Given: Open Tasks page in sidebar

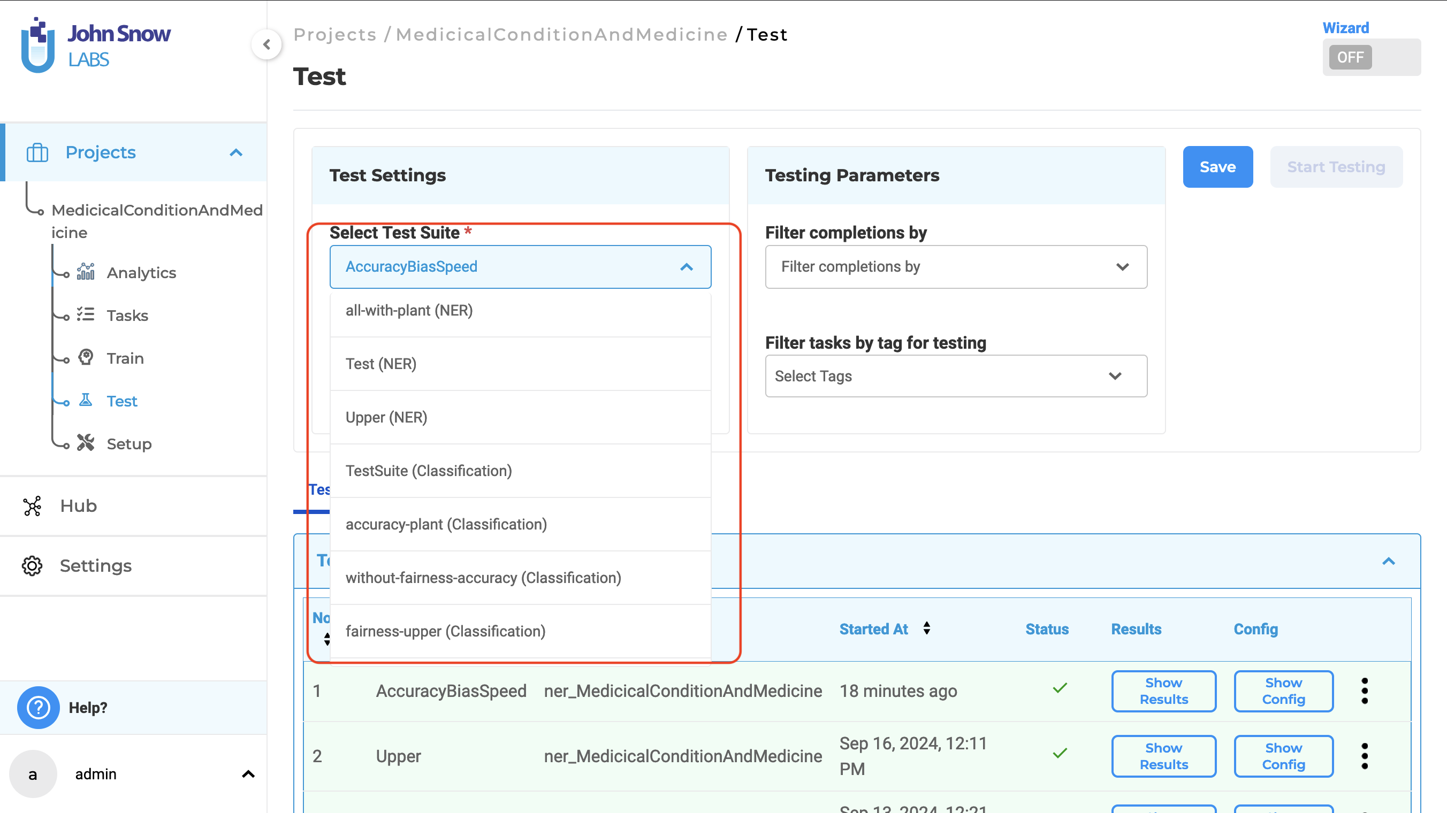Looking at the screenshot, I should click(127, 316).
